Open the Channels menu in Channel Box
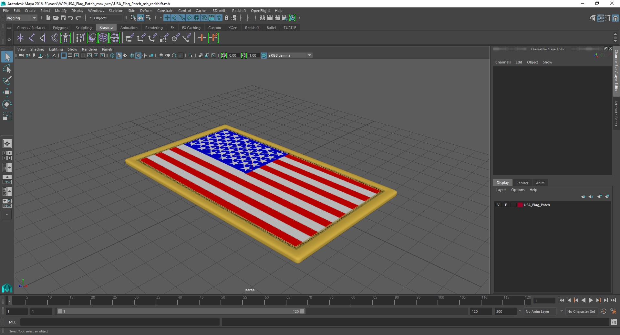Screen dimensions: 620x335 pyautogui.click(x=503, y=62)
